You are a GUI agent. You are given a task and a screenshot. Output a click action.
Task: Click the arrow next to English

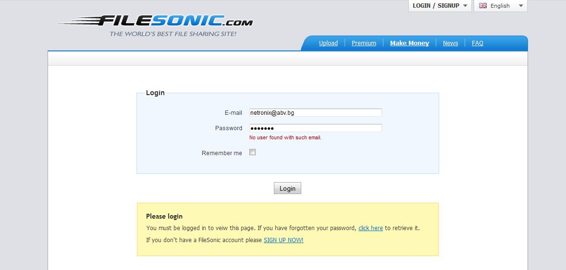521,6
